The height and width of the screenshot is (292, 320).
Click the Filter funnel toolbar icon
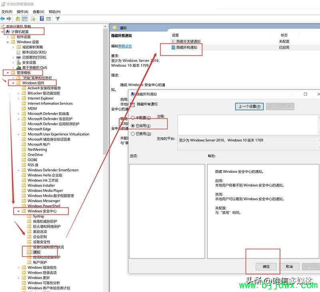(58, 19)
